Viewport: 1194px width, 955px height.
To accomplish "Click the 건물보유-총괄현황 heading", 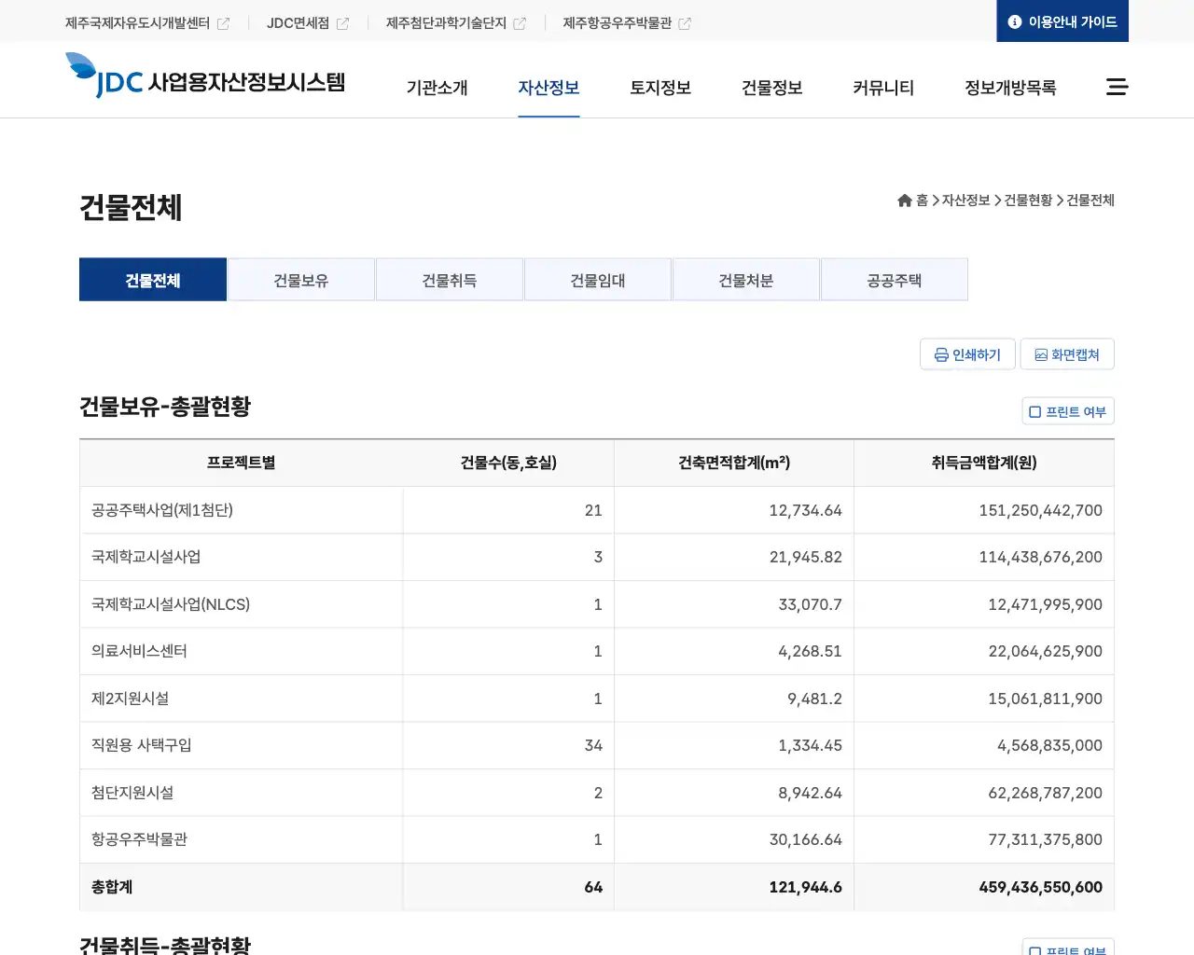I will (x=165, y=407).
